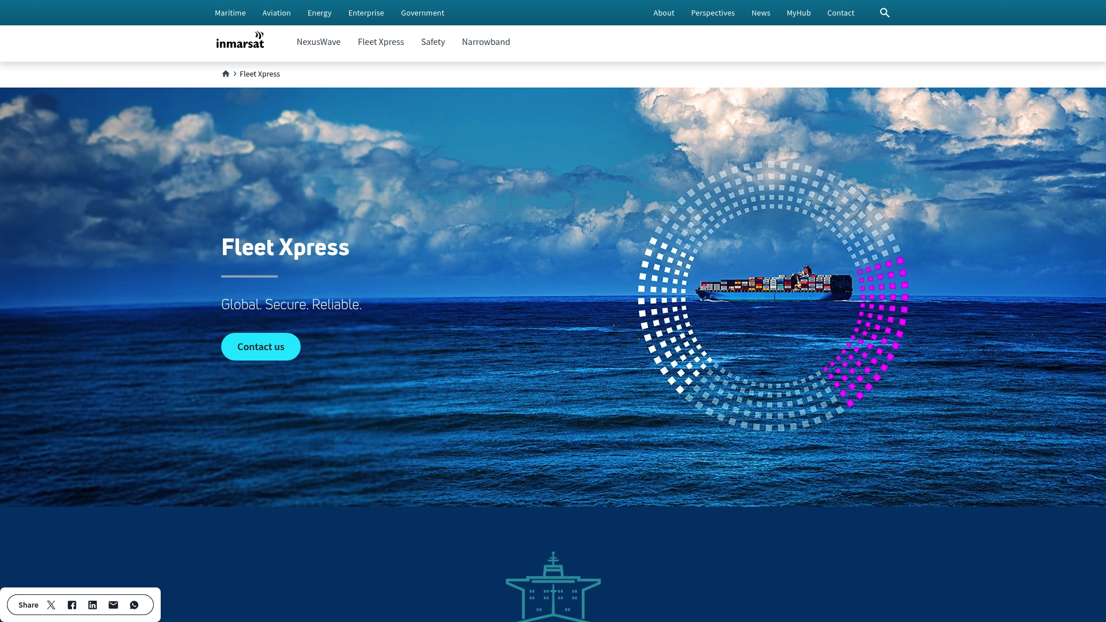Select the Safety nav item
Screen dimensions: 1106x622
coord(433,42)
